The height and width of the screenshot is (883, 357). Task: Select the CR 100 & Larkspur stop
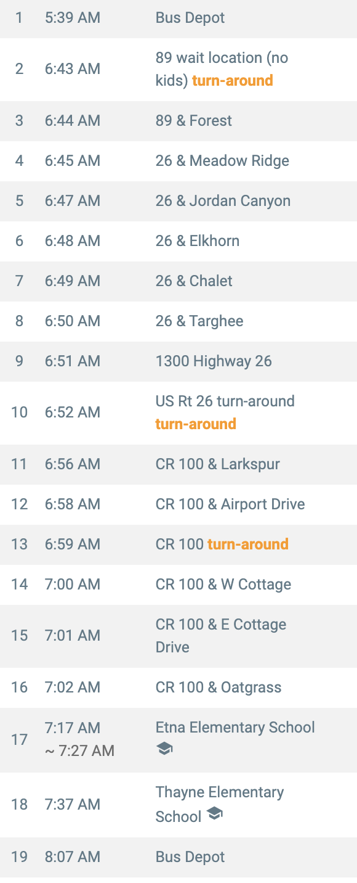pyautogui.click(x=178, y=464)
